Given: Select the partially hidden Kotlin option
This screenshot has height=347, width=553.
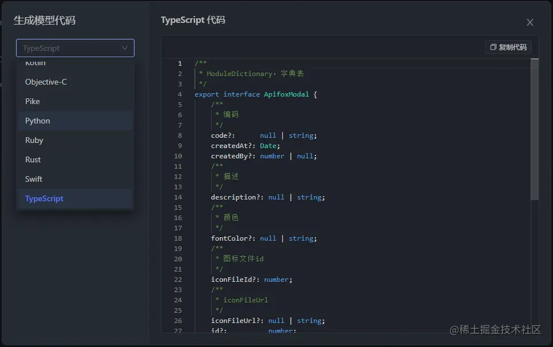Looking at the screenshot, I should [x=75, y=63].
